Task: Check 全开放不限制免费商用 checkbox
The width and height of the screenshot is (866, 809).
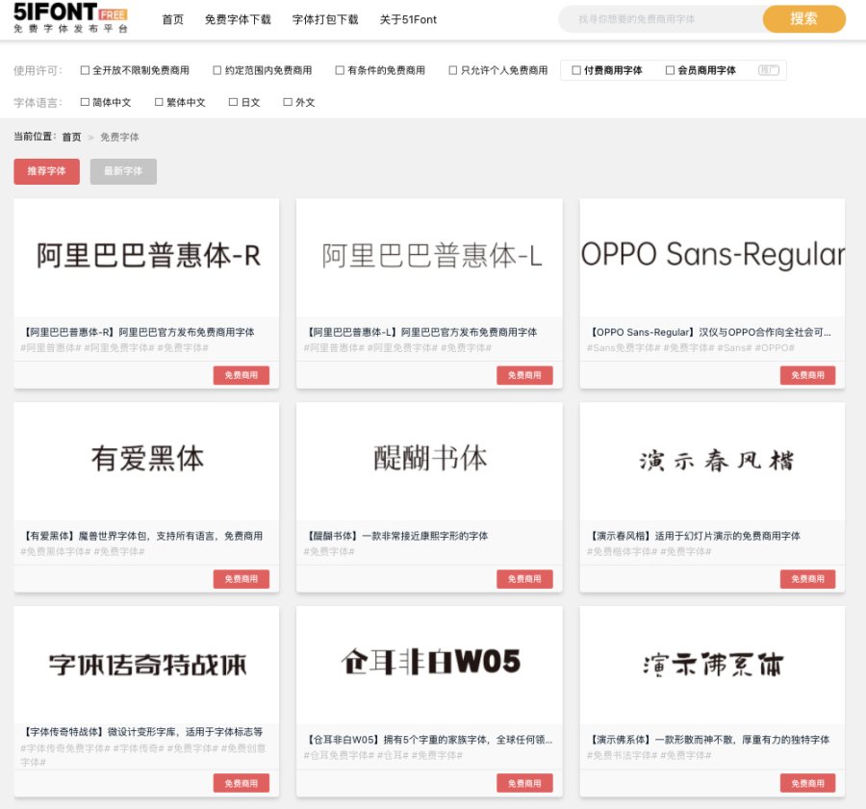Action: coord(86,70)
